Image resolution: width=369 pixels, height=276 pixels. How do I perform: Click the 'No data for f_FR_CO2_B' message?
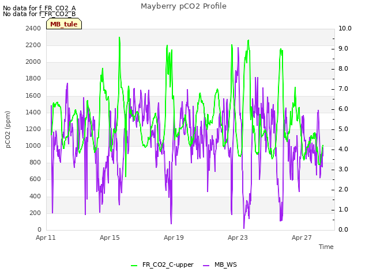click(39, 14)
